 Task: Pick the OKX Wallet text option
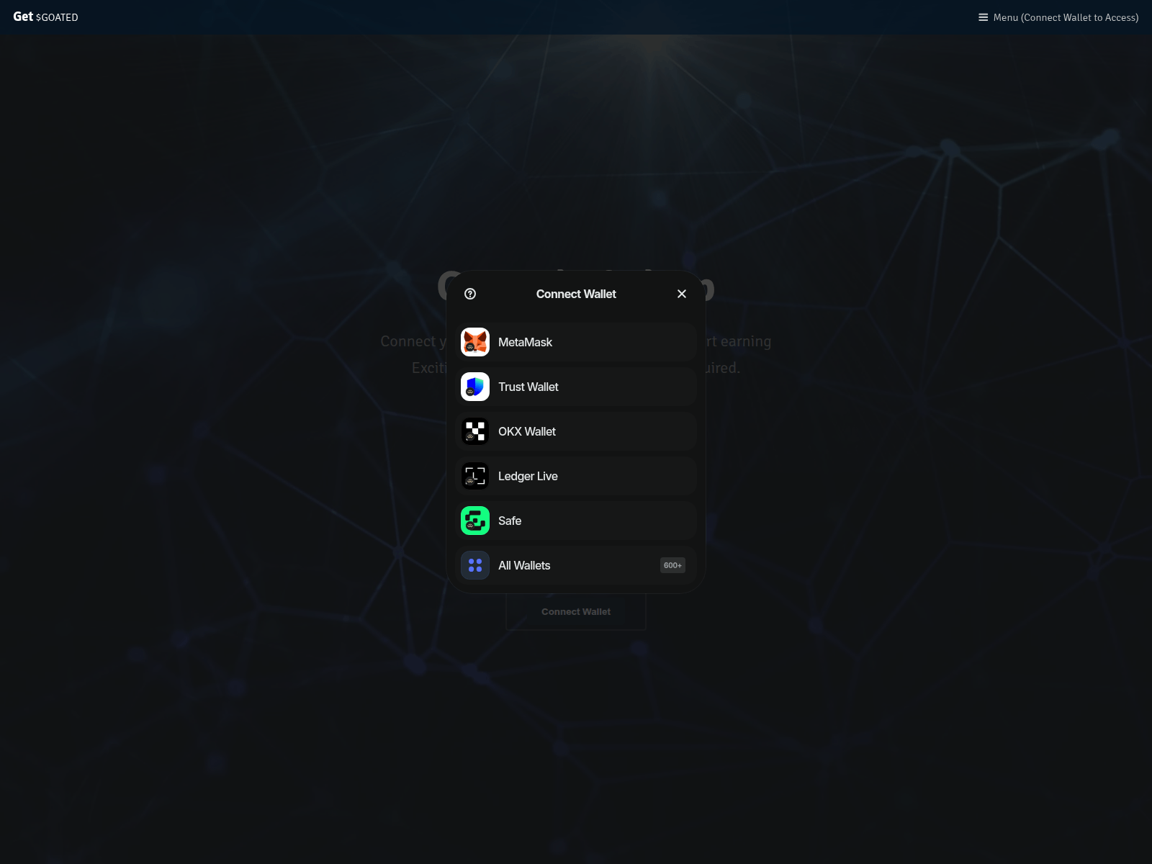(x=526, y=431)
